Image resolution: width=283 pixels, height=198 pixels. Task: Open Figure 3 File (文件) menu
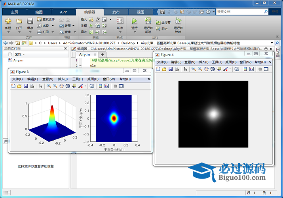pos(17,79)
